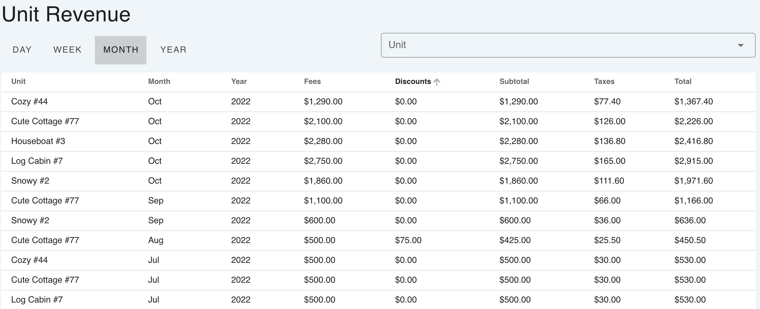760x309 pixels.
Task: Click the Discounts ascending sort arrow icon
Action: 437,82
